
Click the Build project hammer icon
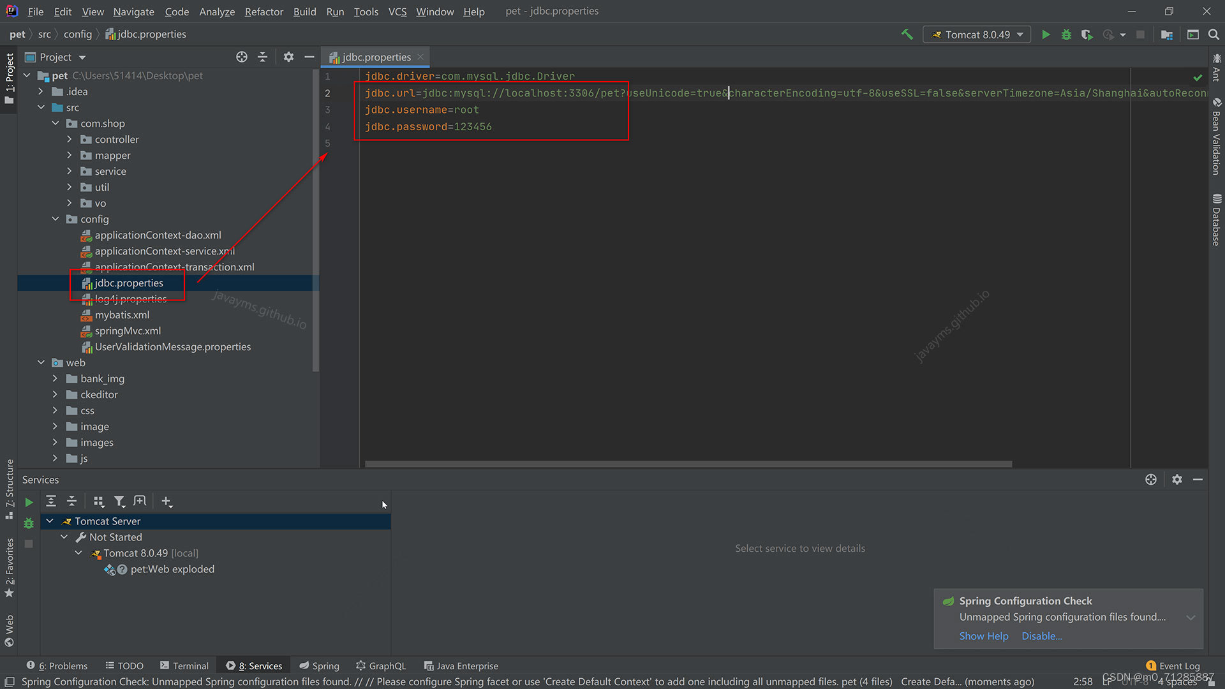907,34
